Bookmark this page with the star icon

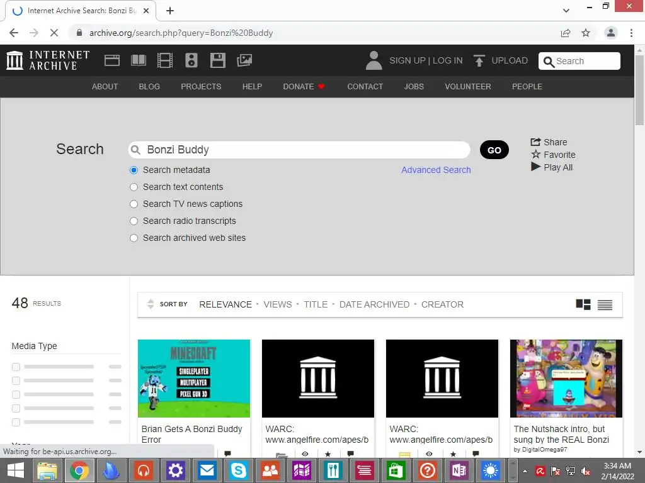coord(586,33)
